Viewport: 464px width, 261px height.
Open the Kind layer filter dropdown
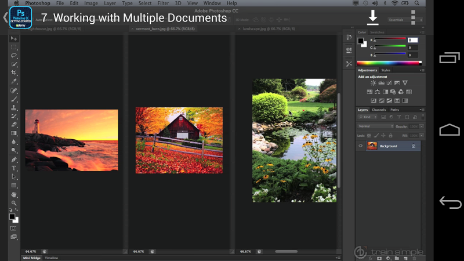pos(368,117)
